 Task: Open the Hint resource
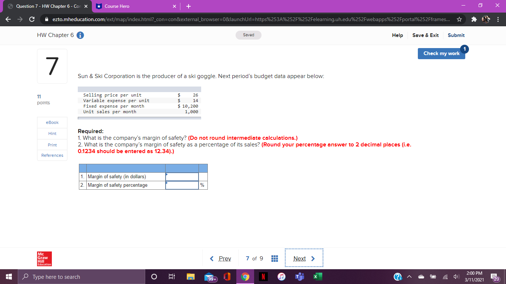52,133
